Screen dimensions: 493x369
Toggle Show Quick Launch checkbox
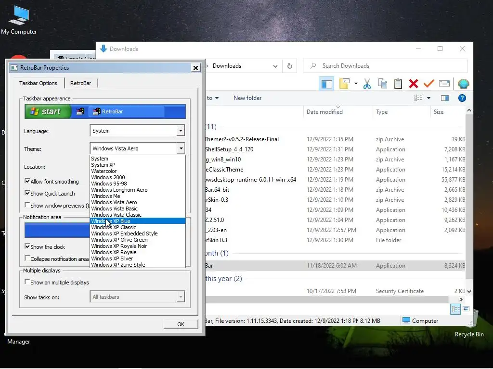(x=27, y=193)
